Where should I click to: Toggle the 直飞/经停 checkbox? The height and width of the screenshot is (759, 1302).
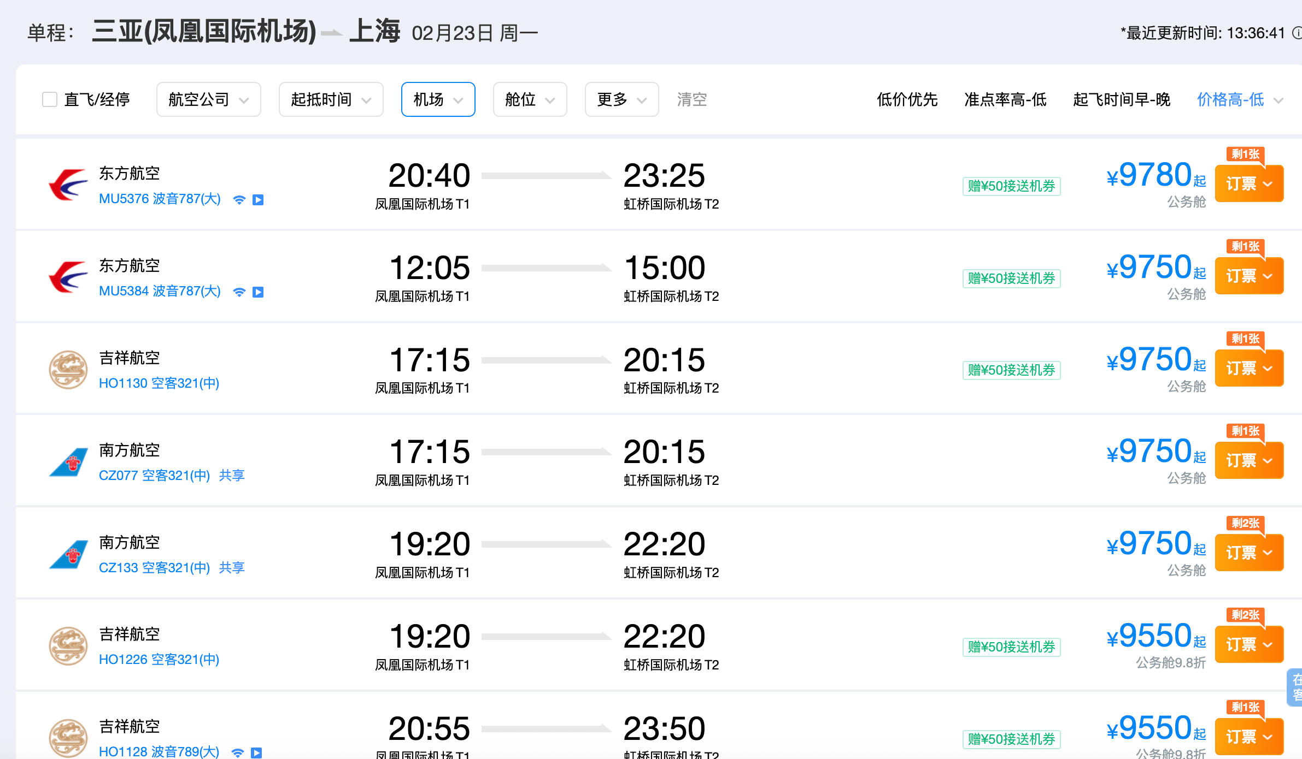[50, 99]
